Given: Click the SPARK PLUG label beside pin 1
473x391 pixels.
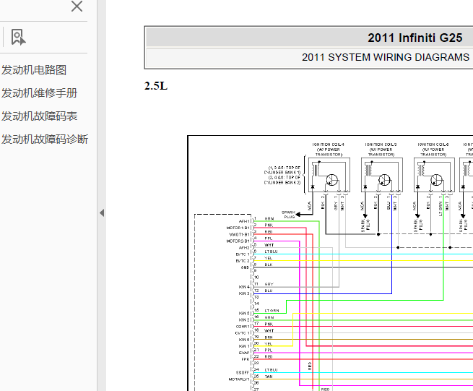Looking at the screenshot, I should click(x=289, y=215).
